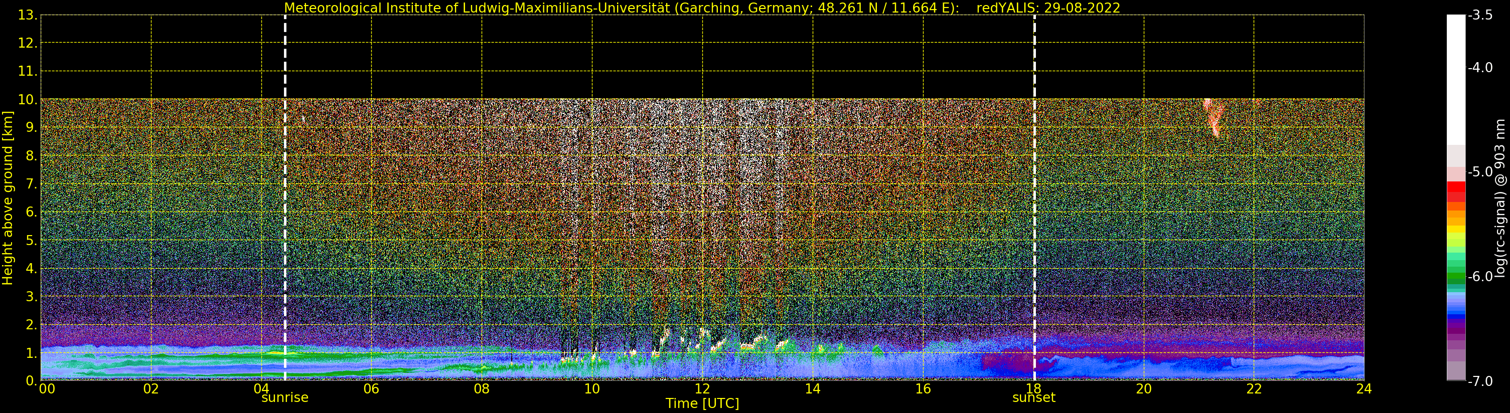
Task: Click the '13.' height axis tick label
Action: tap(28, 15)
